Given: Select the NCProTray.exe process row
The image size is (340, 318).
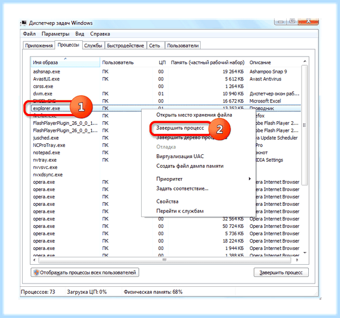Looking at the screenshot, I should (x=86, y=145).
